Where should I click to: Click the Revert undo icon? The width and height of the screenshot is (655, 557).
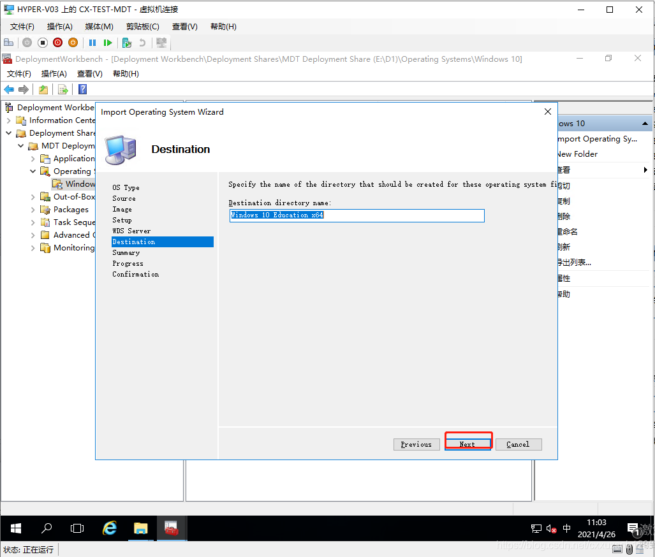(x=142, y=43)
